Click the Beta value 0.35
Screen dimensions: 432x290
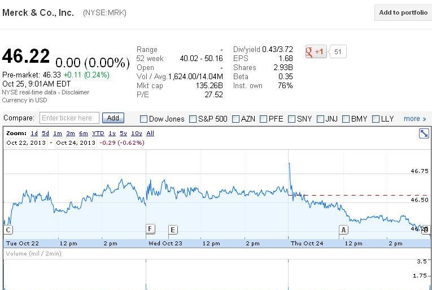(285, 77)
